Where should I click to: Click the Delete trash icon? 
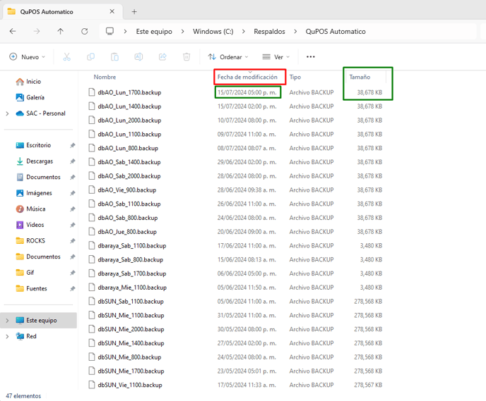pos(186,57)
